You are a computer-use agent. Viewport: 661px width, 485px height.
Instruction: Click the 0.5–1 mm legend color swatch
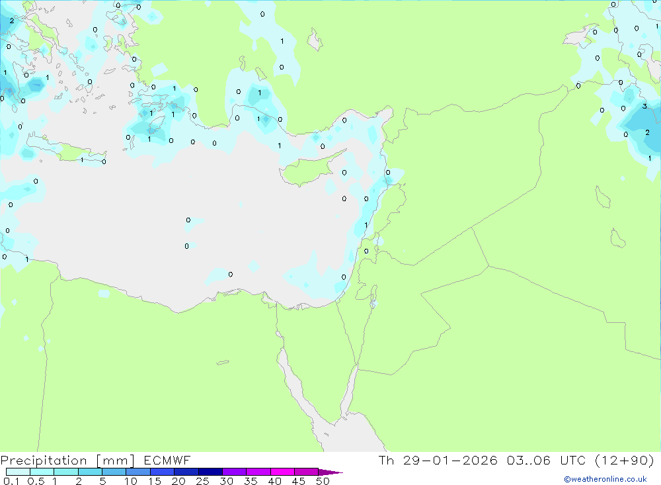[x=42, y=472]
